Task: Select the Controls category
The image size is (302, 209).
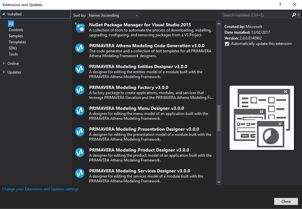Action: pos(16,30)
